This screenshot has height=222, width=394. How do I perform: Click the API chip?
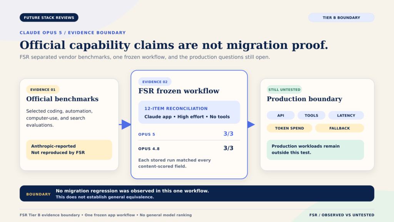tap(280, 116)
